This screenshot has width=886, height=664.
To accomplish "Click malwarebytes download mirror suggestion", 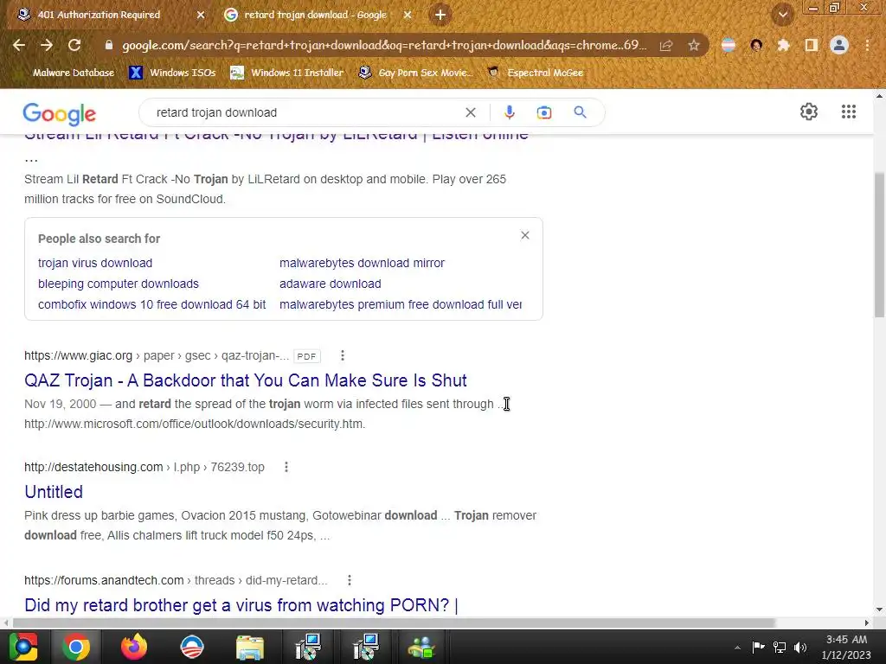I will point(362,263).
